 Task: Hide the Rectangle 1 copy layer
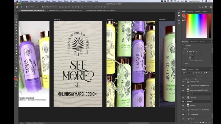click(183, 81)
